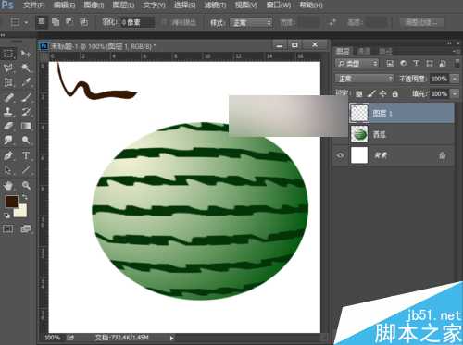
Task: Select the Eraser tool
Action: coord(8,126)
